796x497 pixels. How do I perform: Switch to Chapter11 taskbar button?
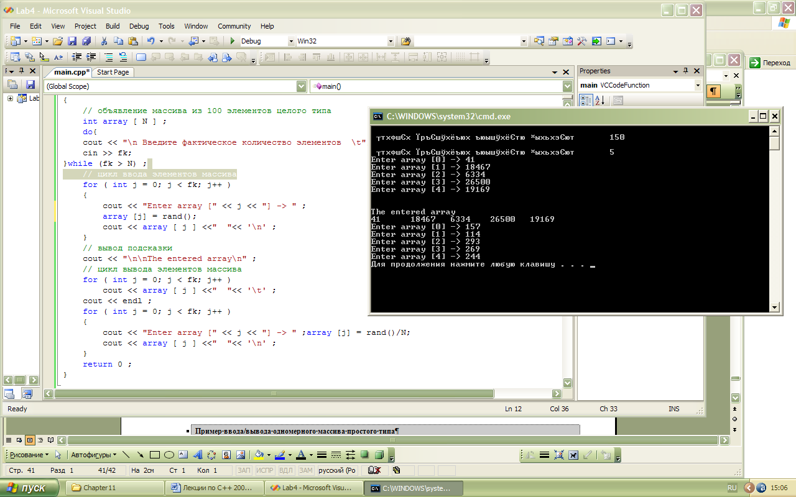click(114, 488)
